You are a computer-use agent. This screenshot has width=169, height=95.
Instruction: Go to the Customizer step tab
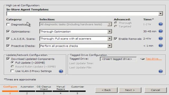pyautogui.click(x=77, y=87)
